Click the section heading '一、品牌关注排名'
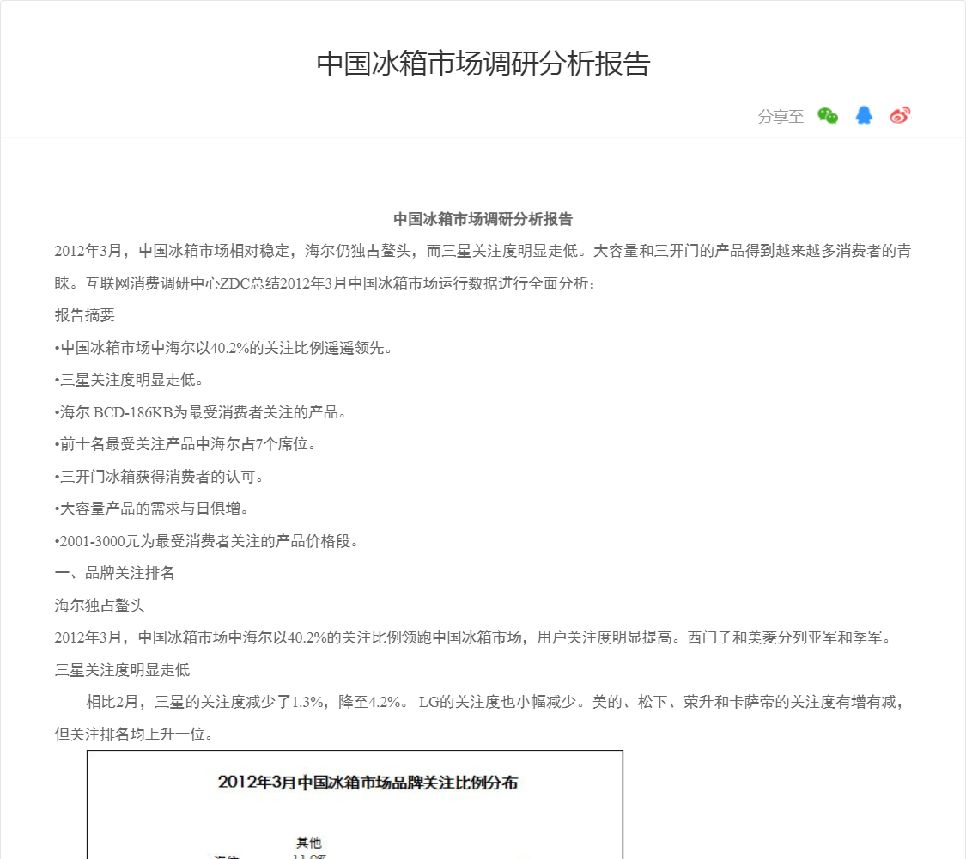966x859 pixels. pos(114,573)
